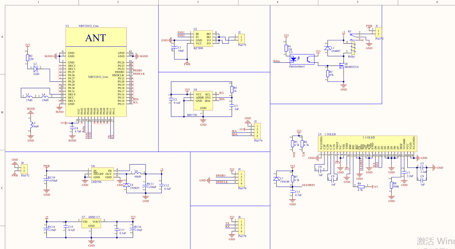The height and width of the screenshot is (249, 455).
Task: Select power connector J4 Pin1*2
Action: point(24,169)
